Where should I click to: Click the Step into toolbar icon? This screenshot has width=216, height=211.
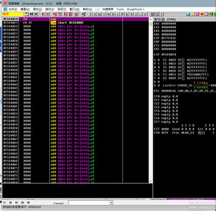click(54, 14)
